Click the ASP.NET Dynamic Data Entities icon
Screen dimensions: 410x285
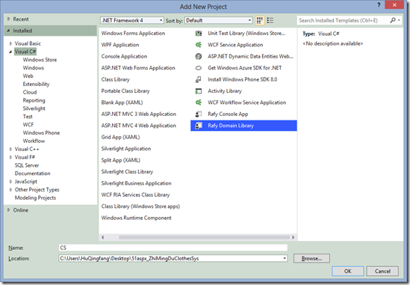pyautogui.click(x=199, y=56)
